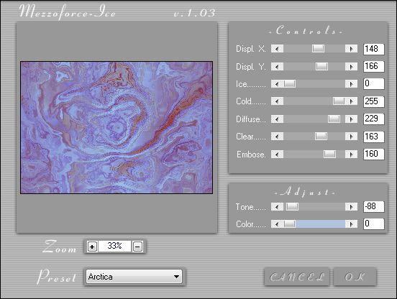Click the CANCEL button
The width and height of the screenshot is (397, 299).
pos(297,277)
